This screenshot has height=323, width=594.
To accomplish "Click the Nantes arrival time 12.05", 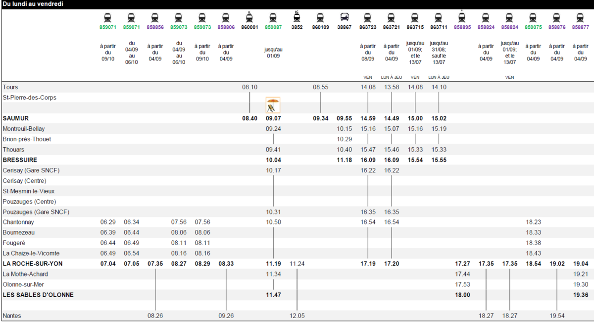I will (x=297, y=316).
